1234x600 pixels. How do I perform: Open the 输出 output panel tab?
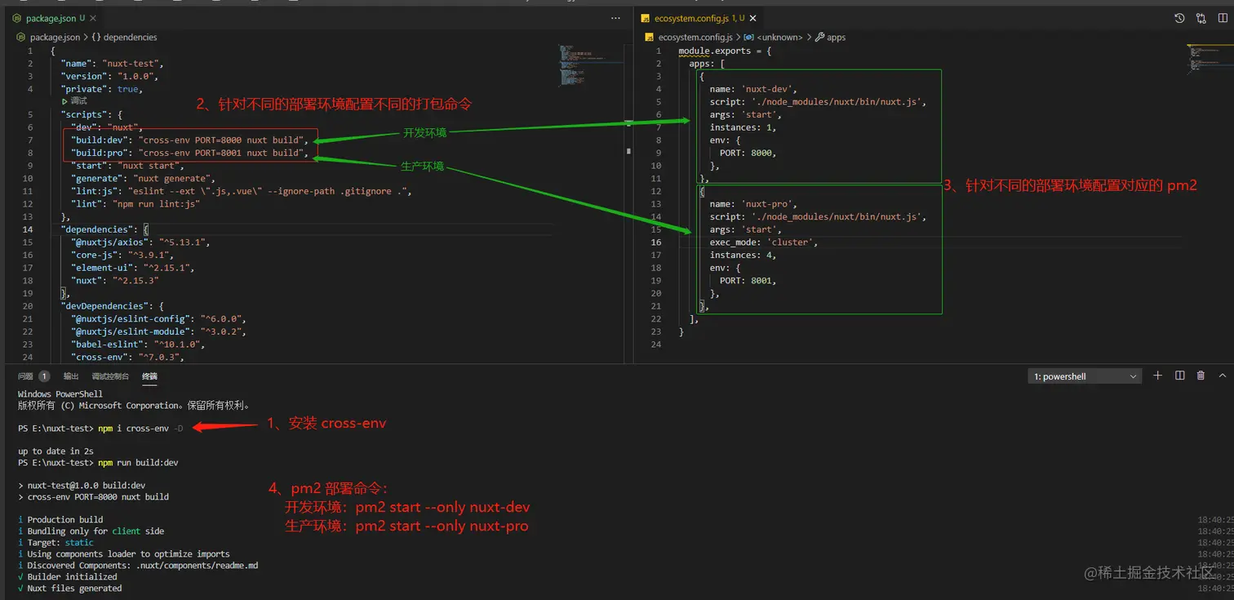(x=71, y=376)
